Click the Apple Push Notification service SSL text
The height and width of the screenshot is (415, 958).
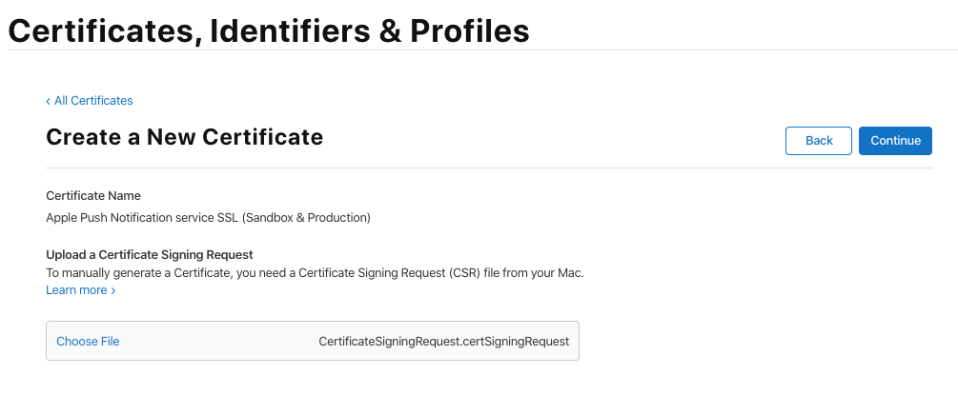(143, 218)
